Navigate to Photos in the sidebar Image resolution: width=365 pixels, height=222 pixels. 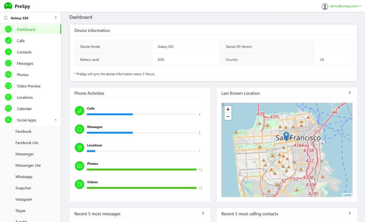(31, 75)
